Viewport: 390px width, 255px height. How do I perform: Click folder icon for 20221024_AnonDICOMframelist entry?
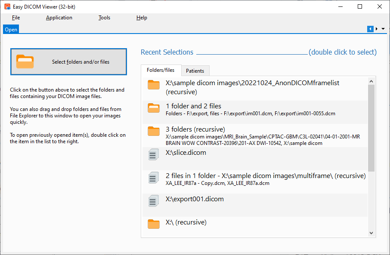click(x=154, y=85)
